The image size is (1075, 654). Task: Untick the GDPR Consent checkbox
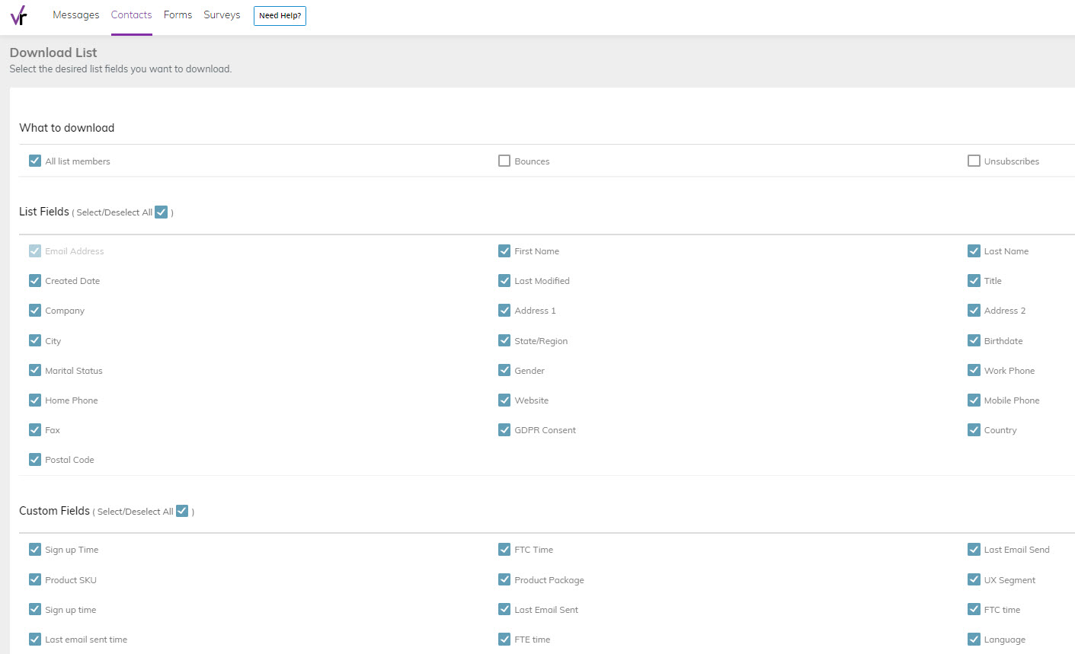pos(504,429)
